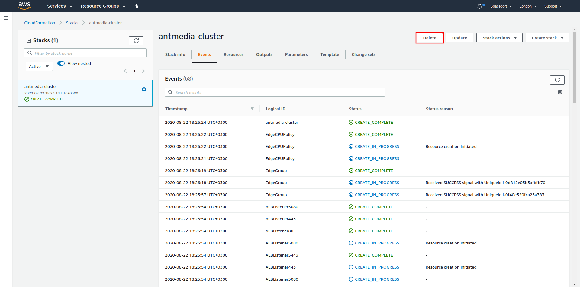
Task: Switch to the Change sets tab
Action: click(x=364, y=55)
